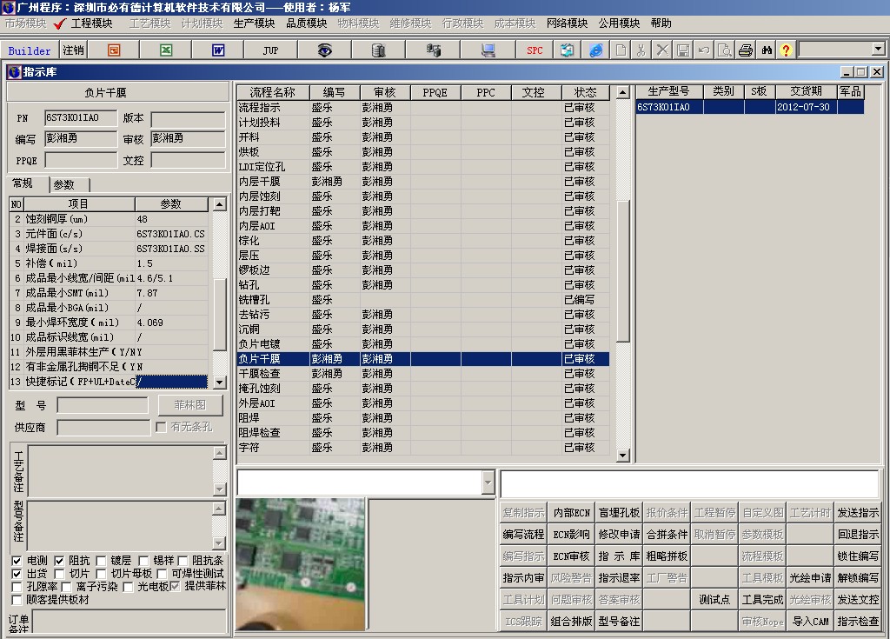The width and height of the screenshot is (890, 639).
Task: Click the new blank page icon
Action: pyautogui.click(x=621, y=50)
